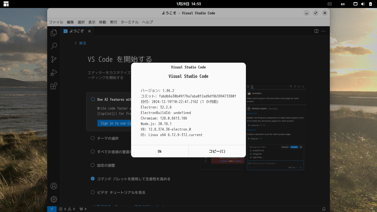Open the Extensions view icon
The image size is (377, 212).
54,86
